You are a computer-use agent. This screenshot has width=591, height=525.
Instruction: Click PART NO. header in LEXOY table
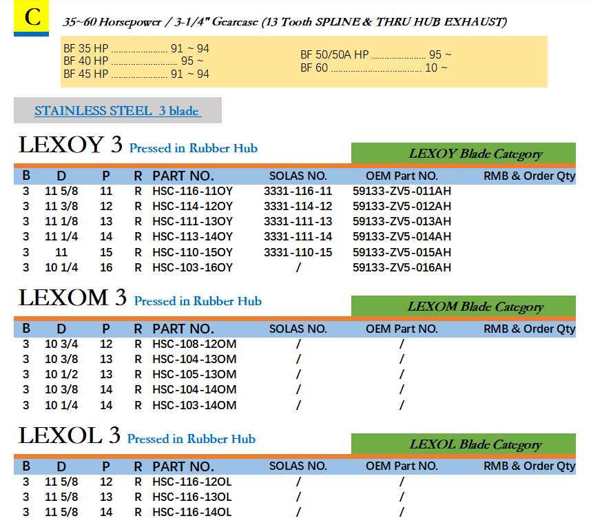pos(183,176)
